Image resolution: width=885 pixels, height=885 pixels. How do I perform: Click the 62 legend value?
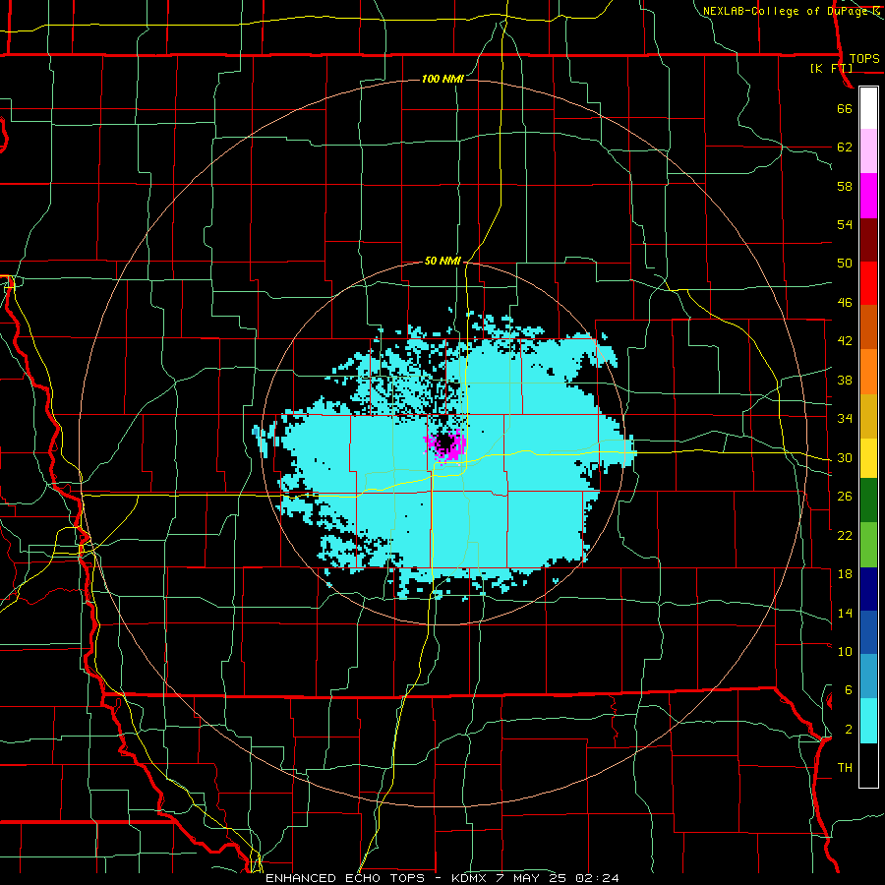pos(845,147)
